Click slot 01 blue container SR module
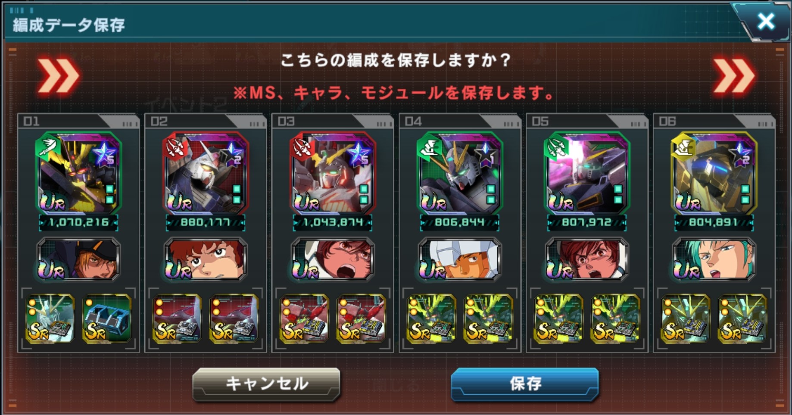The height and width of the screenshot is (415, 792). pos(107,318)
